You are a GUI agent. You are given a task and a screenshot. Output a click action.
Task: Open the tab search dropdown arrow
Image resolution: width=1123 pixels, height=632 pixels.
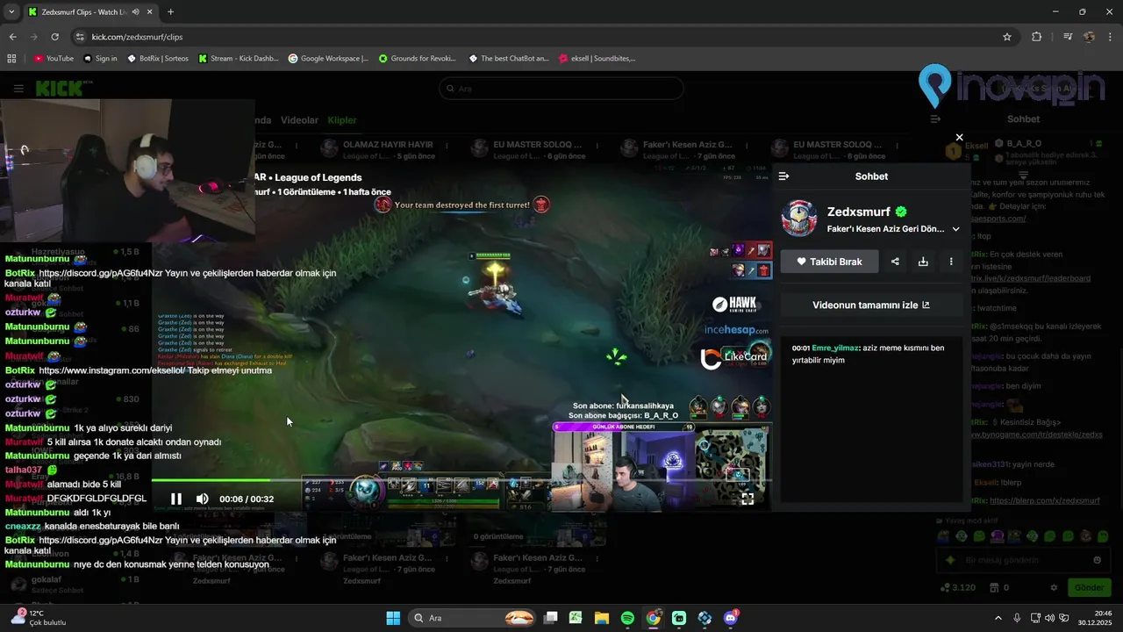[x=11, y=12]
